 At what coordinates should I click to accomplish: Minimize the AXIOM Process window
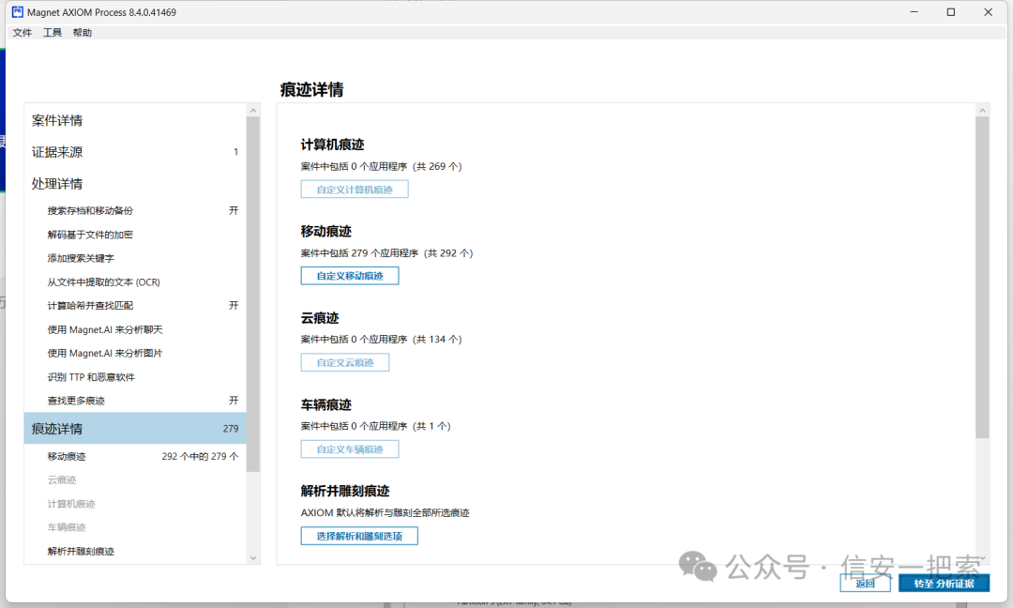915,12
